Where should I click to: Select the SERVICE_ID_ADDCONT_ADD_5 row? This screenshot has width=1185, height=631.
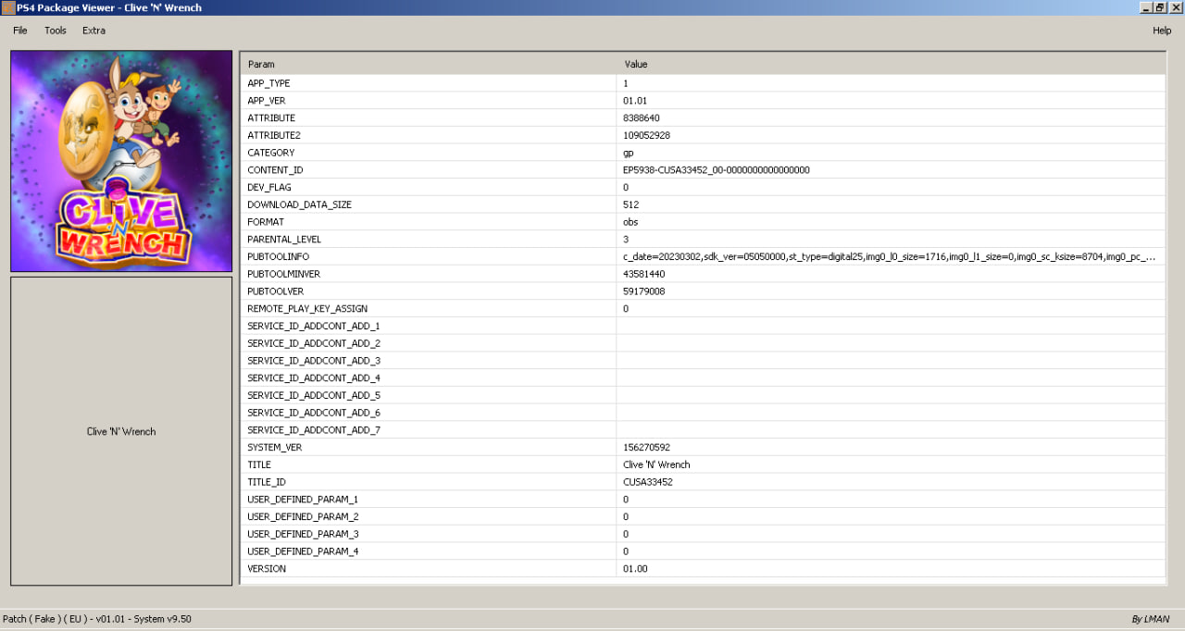click(704, 396)
